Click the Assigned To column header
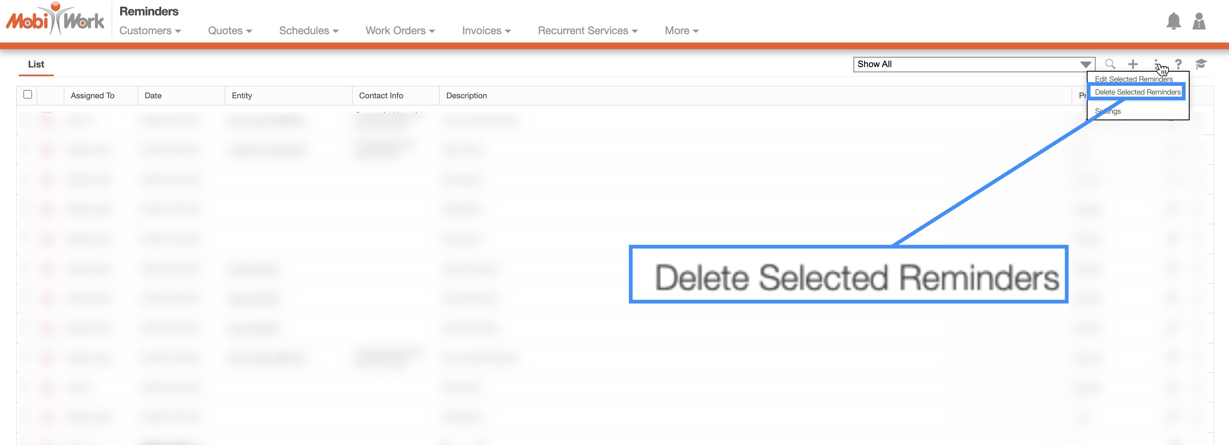 (93, 95)
